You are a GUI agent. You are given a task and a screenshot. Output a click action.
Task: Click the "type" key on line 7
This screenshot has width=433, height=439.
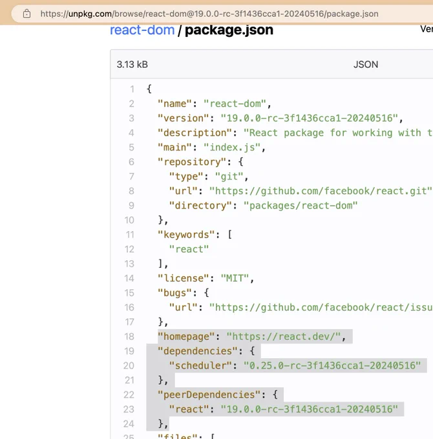186,176
